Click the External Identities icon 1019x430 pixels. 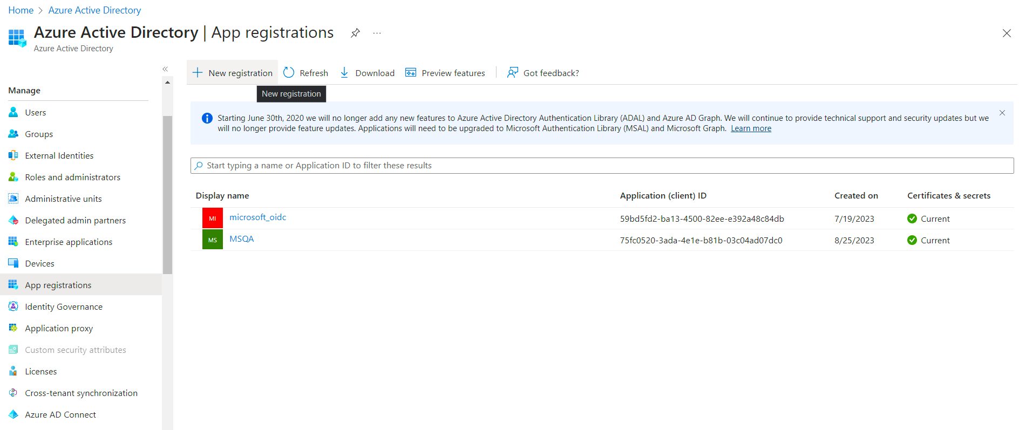(x=13, y=155)
